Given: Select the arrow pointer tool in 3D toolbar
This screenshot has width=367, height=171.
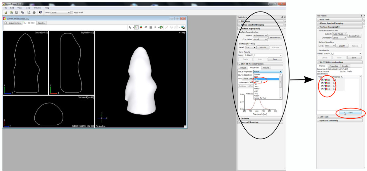Looking at the screenshot, I should point(130,27).
